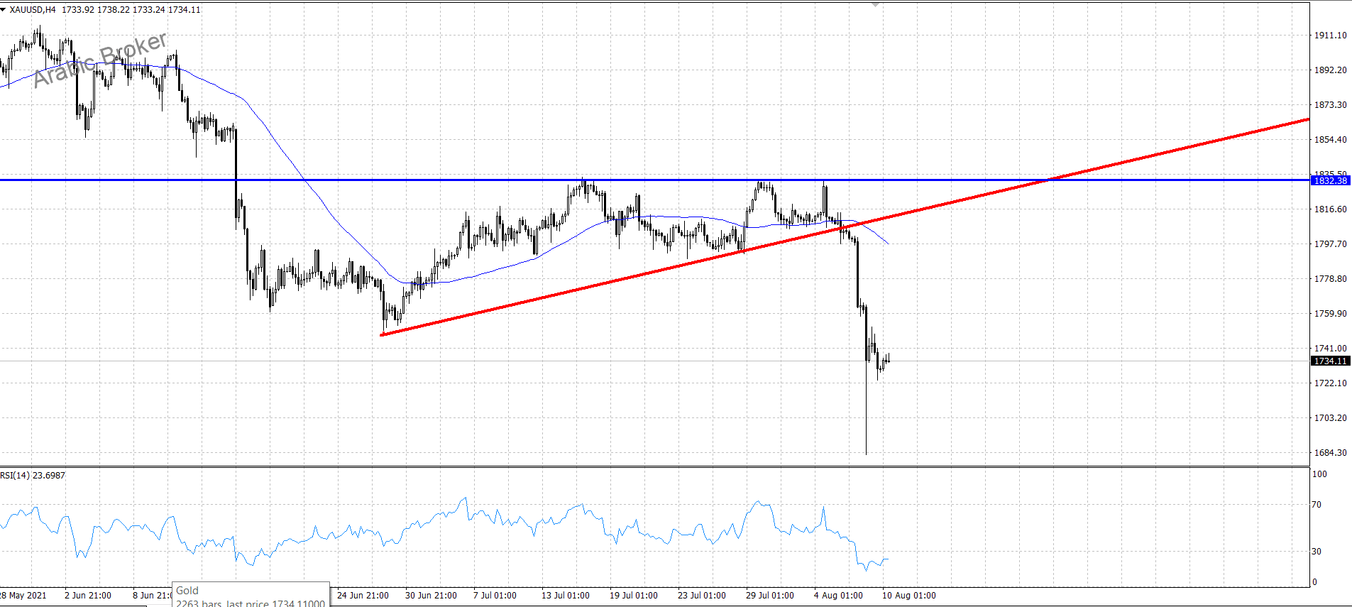The height and width of the screenshot is (607, 1352).
Task: Click the RSI scale level 30
Action: click(x=1317, y=552)
